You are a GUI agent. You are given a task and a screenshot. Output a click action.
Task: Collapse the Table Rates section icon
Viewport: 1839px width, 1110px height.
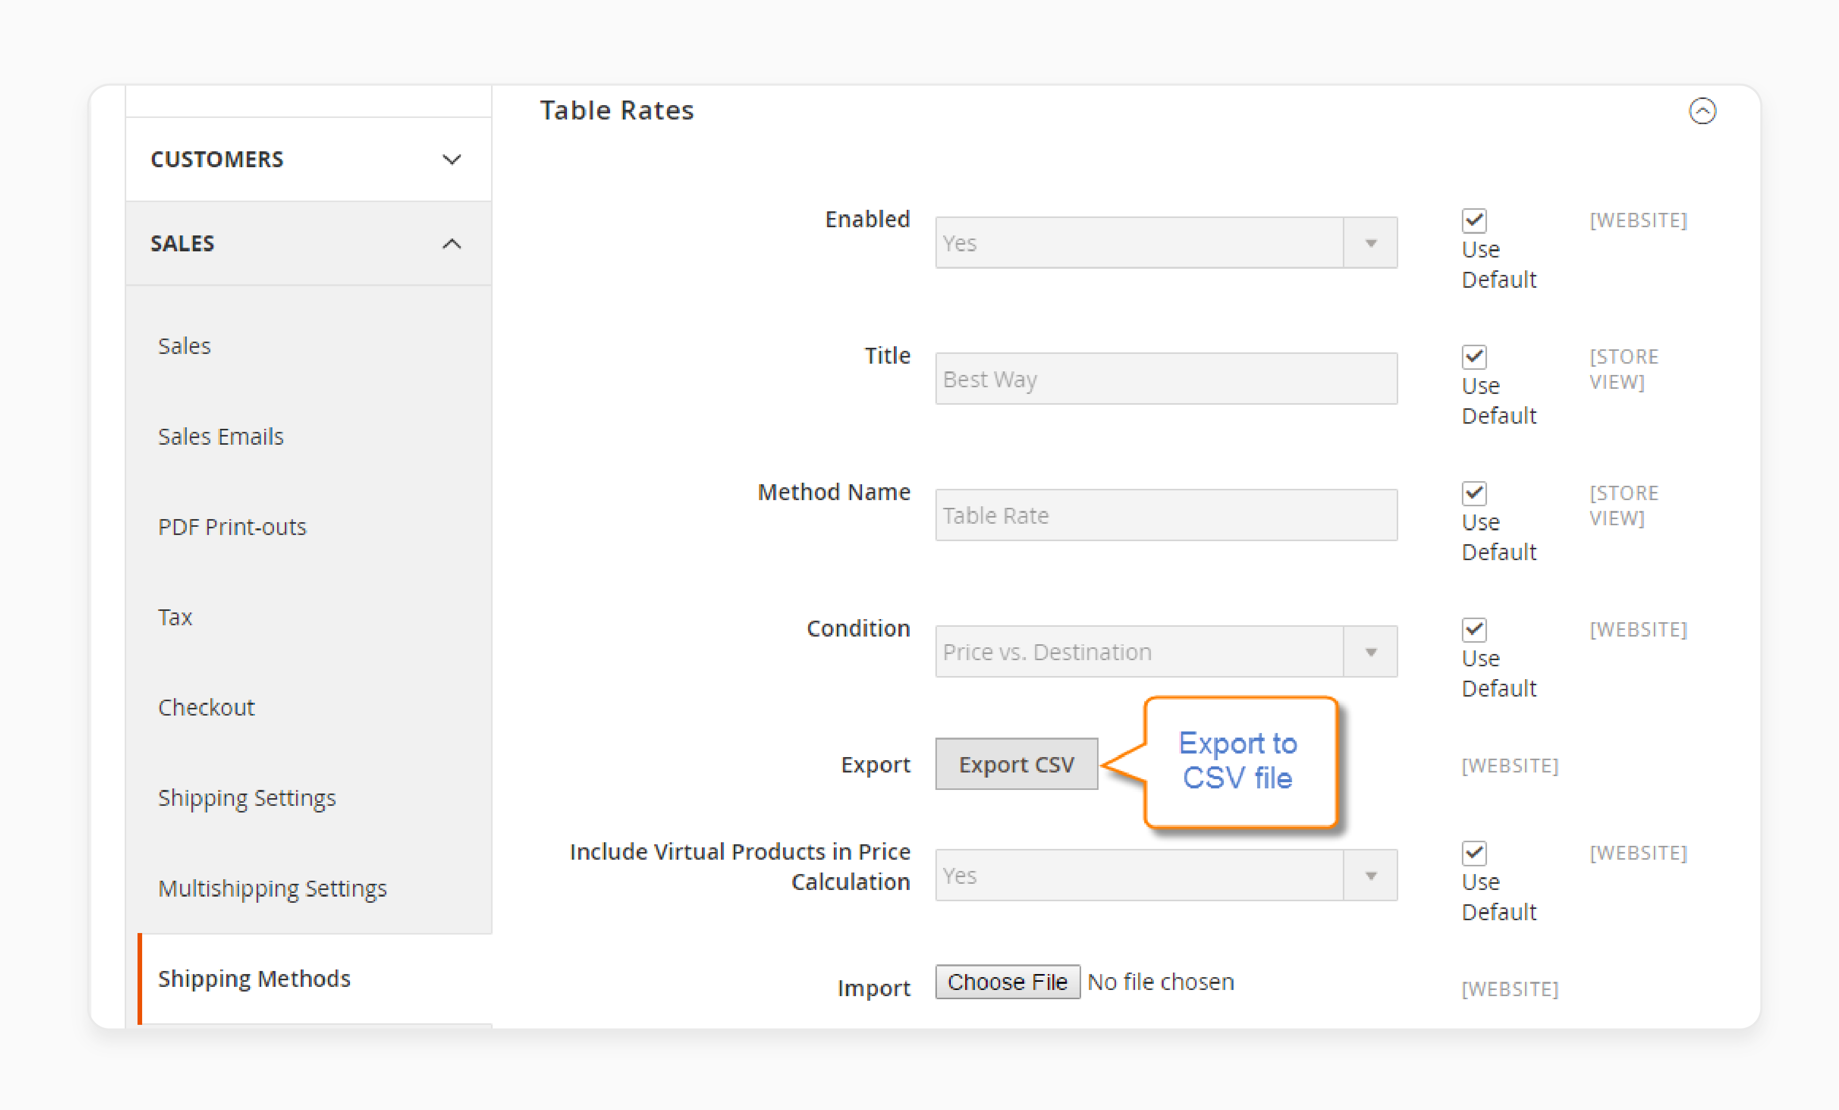(1701, 111)
